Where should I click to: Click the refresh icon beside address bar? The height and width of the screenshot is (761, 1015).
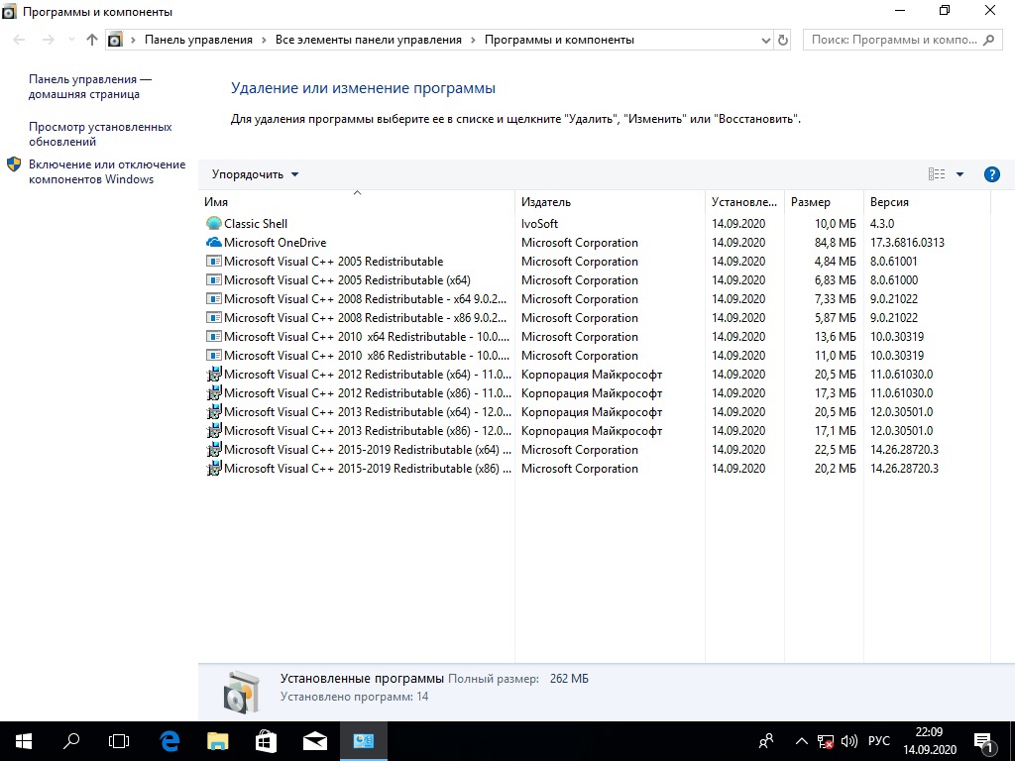[x=783, y=40]
